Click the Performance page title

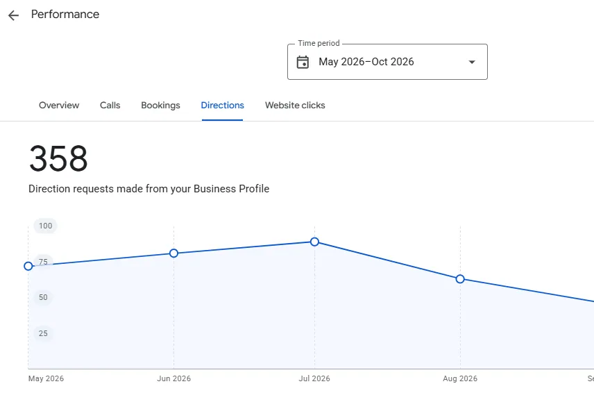[x=65, y=15]
